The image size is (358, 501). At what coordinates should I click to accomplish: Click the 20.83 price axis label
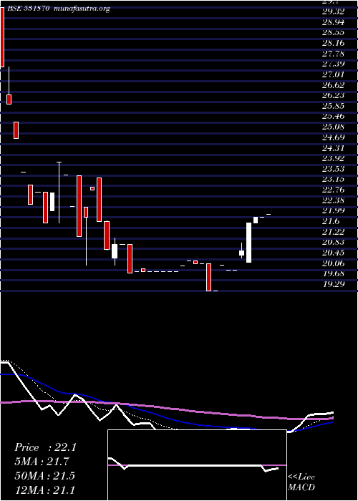click(333, 242)
